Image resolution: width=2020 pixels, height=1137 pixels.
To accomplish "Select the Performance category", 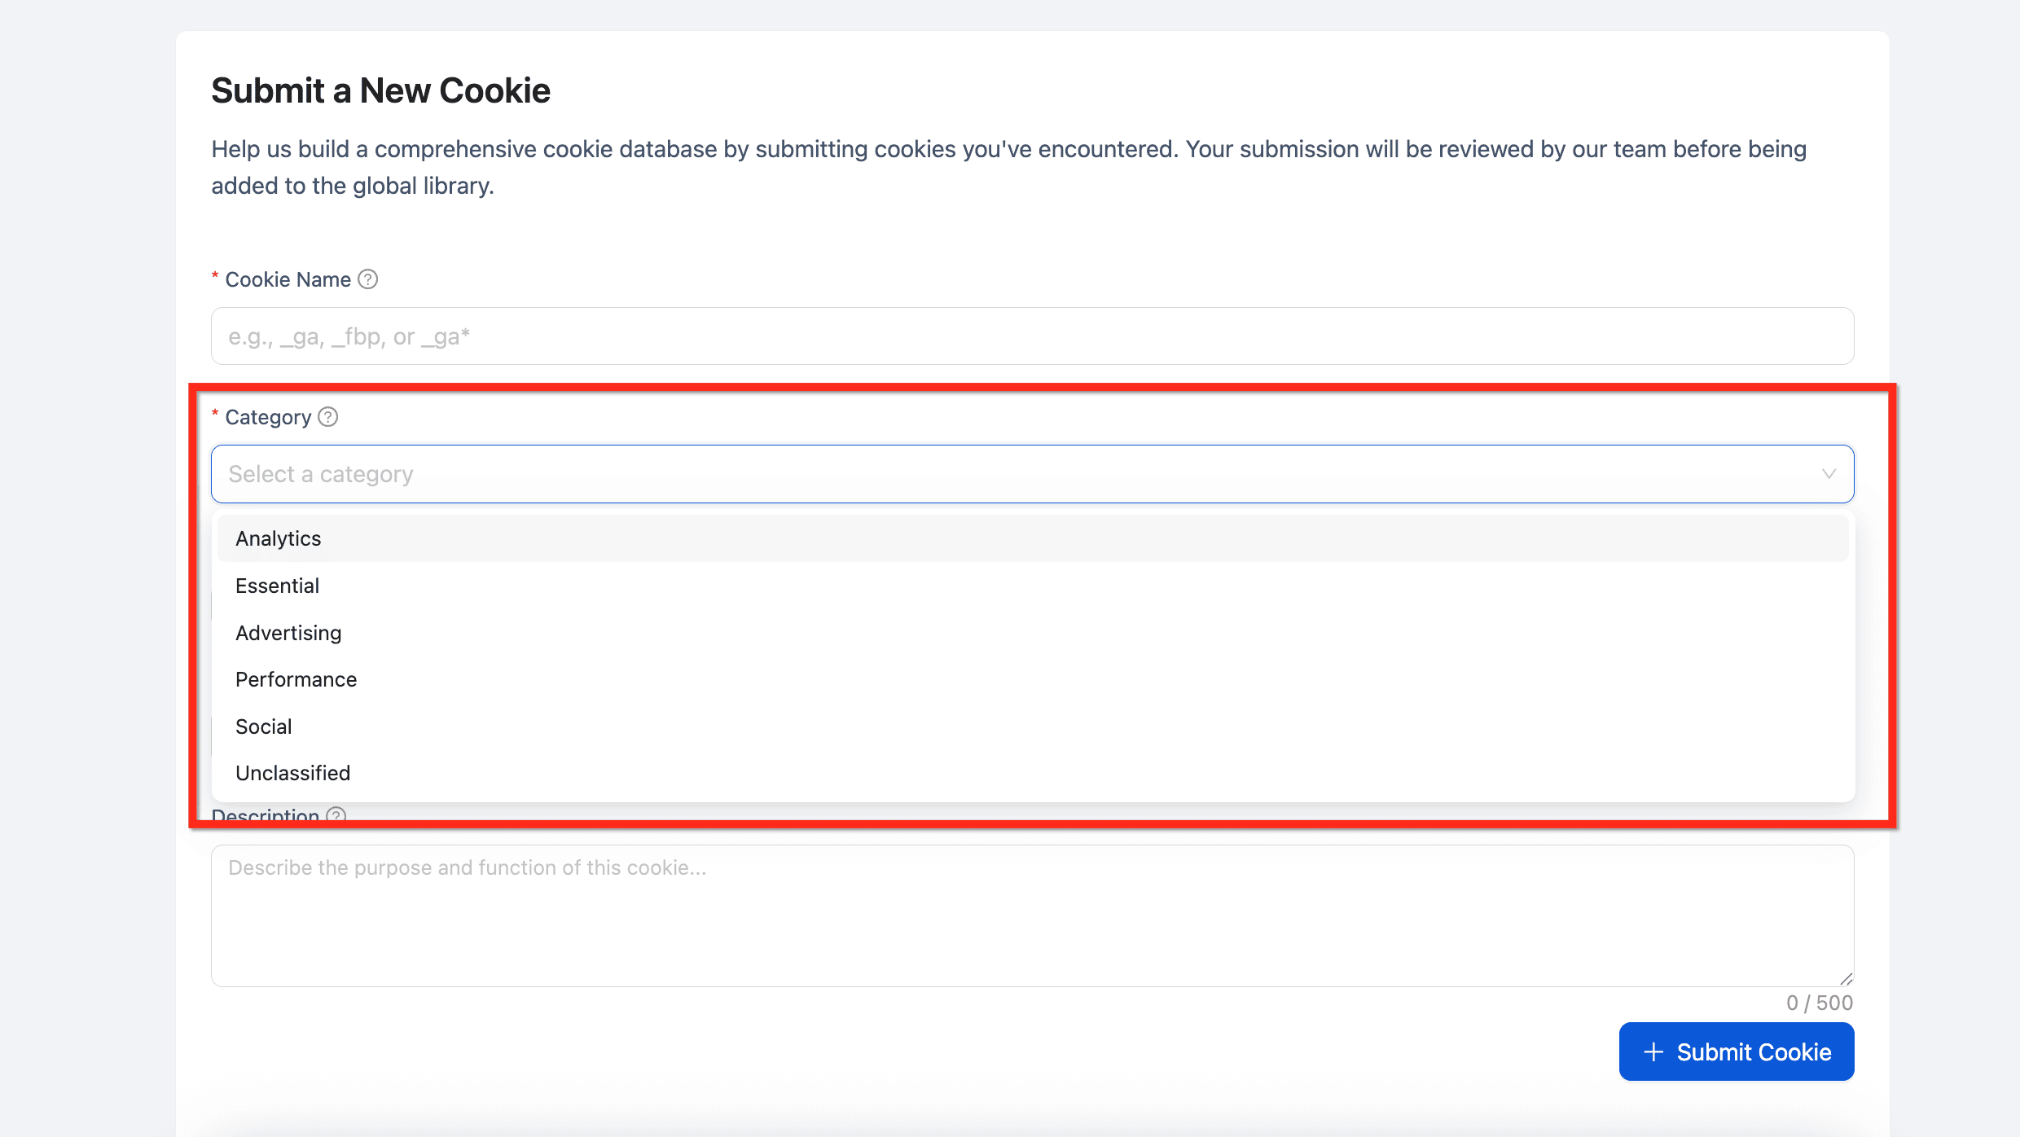I will 296,678.
